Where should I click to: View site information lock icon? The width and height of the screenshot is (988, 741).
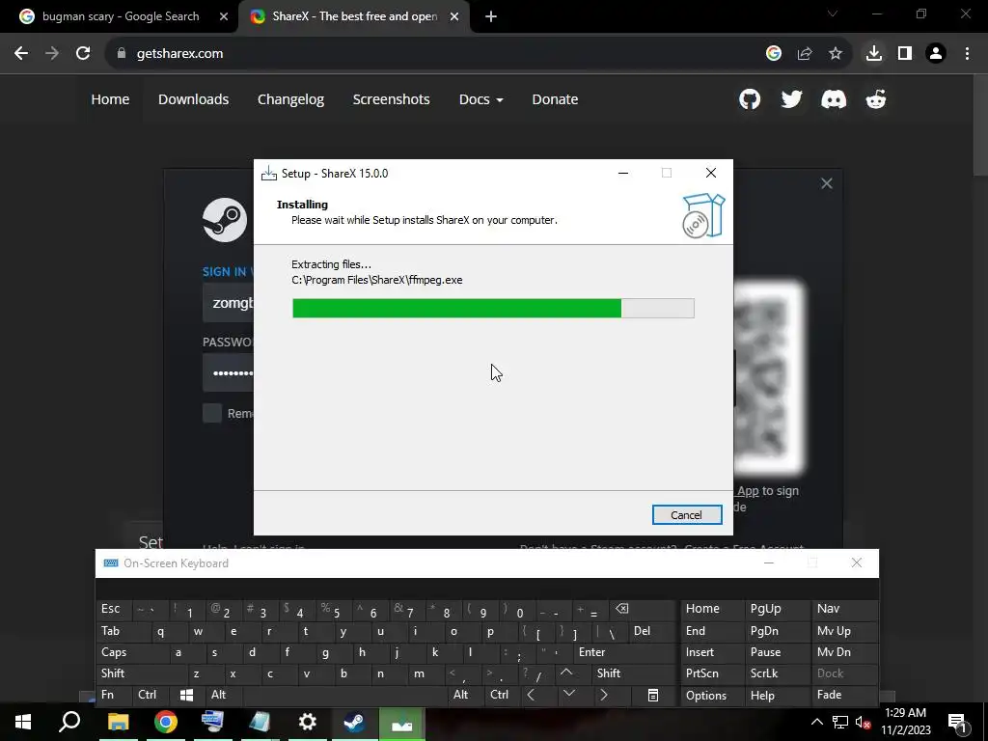tap(122, 54)
